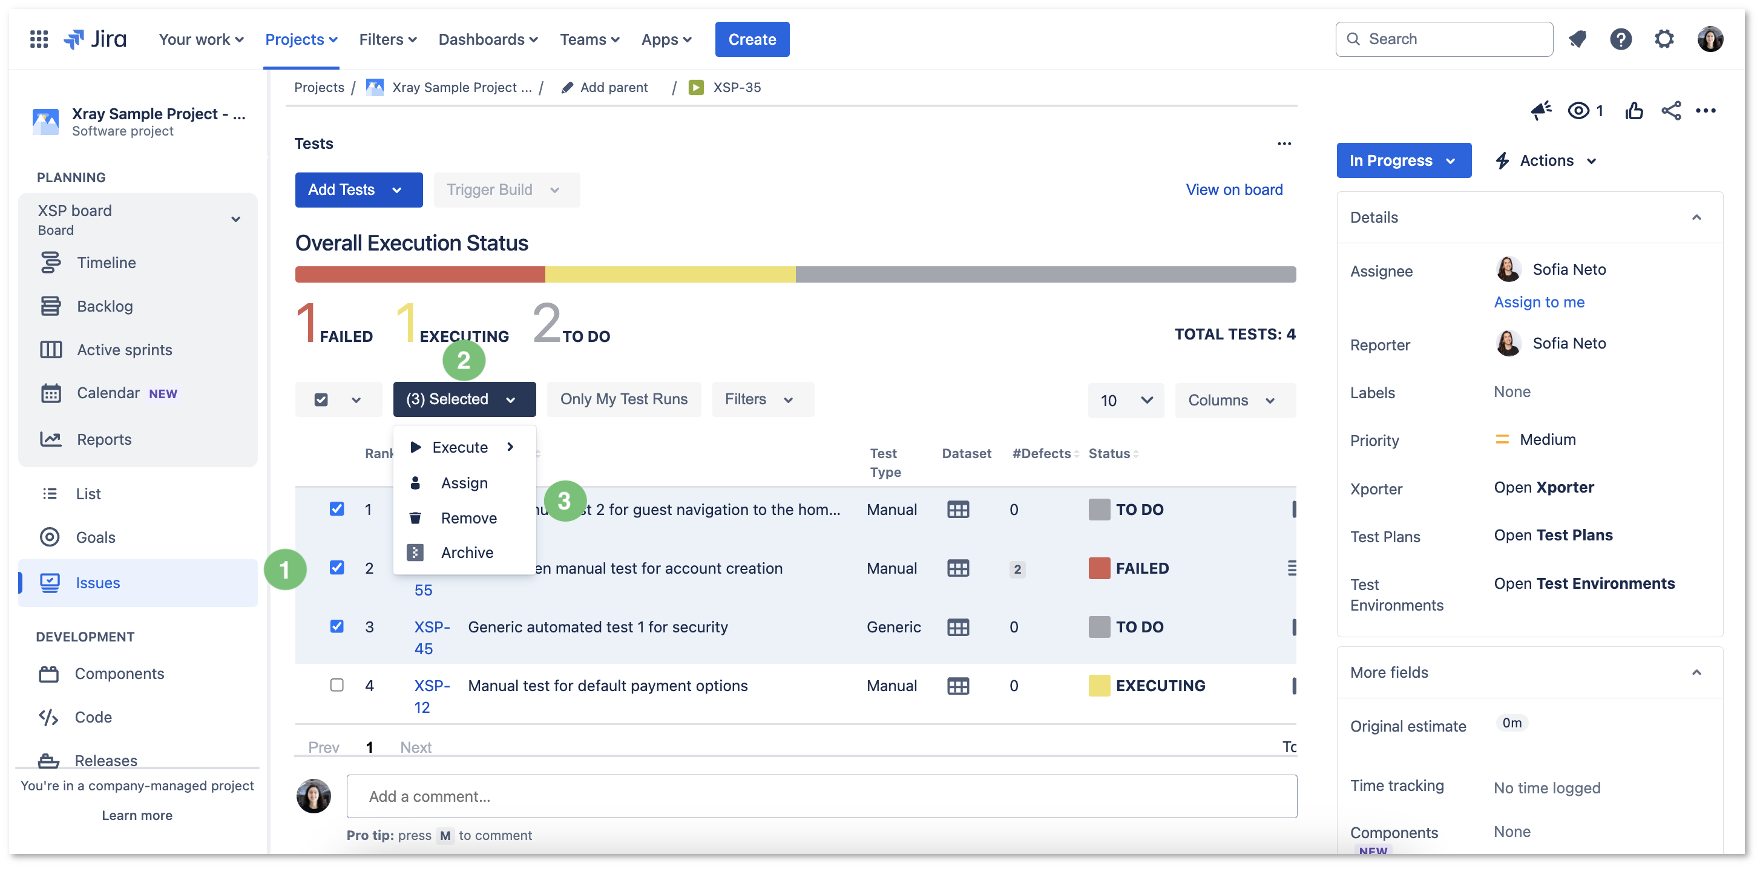This screenshot has height=869, width=1760.
Task: Collapse the Details section
Action: coord(1696,217)
